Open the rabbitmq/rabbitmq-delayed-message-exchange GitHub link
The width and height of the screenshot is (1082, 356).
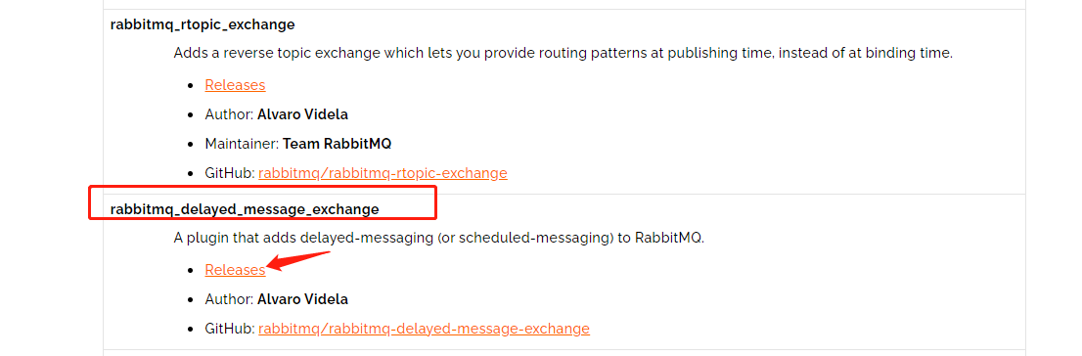[x=425, y=329]
